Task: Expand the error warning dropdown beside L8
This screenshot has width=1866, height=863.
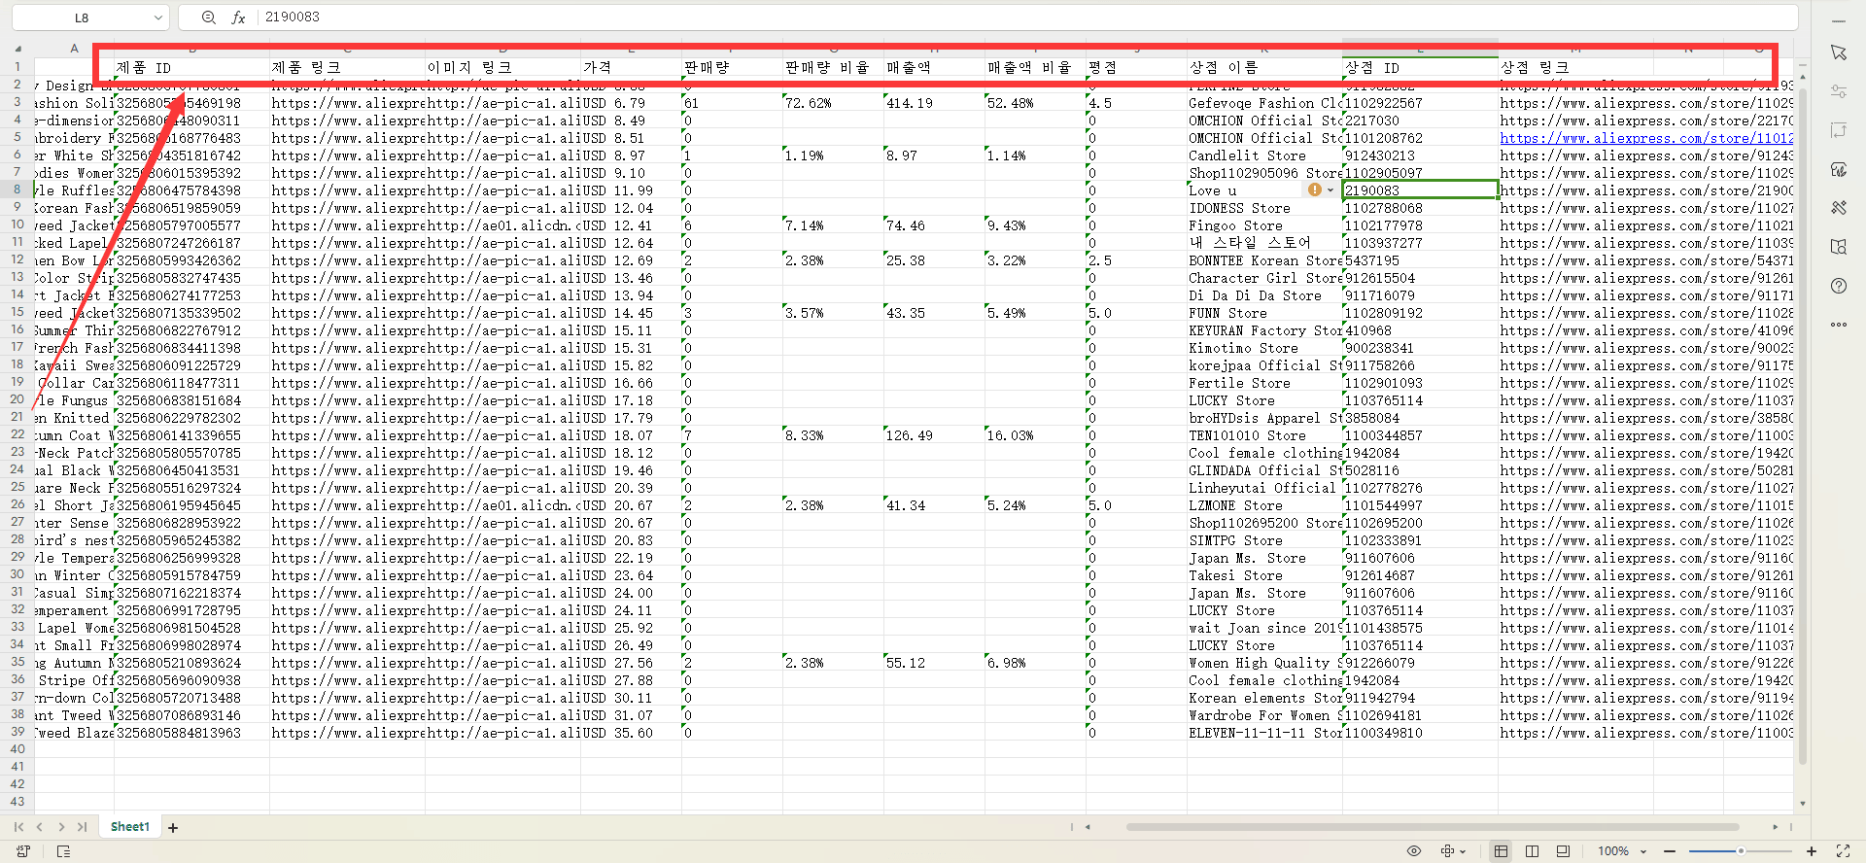Action: click(1330, 190)
